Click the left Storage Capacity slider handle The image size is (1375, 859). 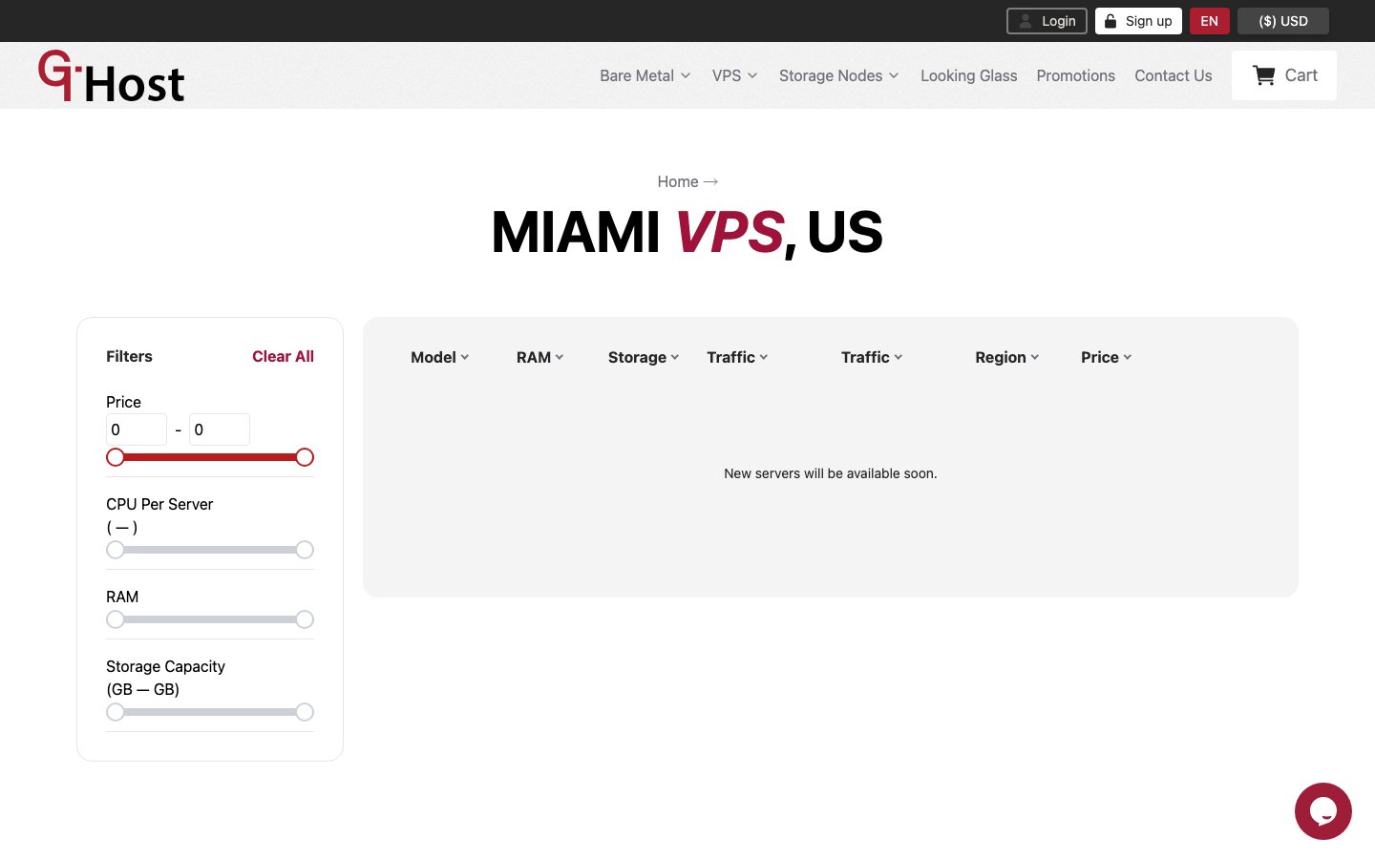(116, 712)
